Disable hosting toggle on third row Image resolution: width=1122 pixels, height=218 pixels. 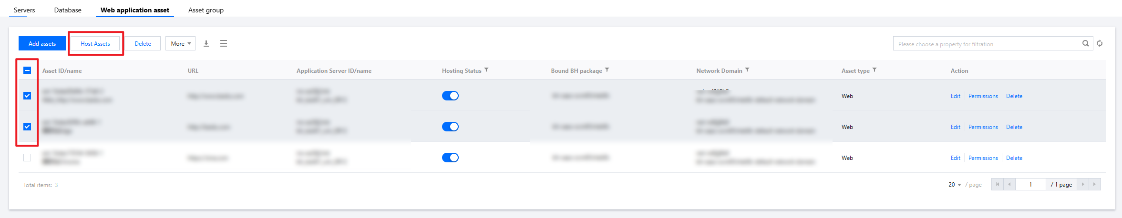click(450, 158)
